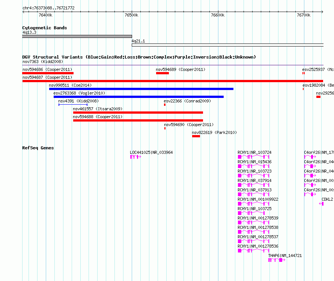The width and height of the screenshot is (334, 281).
Task: Click the RCHY1|NM_015436 transcript glyph
Action: coord(253,166)
